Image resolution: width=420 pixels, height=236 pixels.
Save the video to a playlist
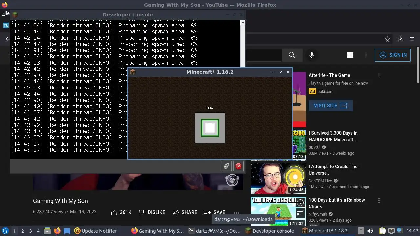215,212
